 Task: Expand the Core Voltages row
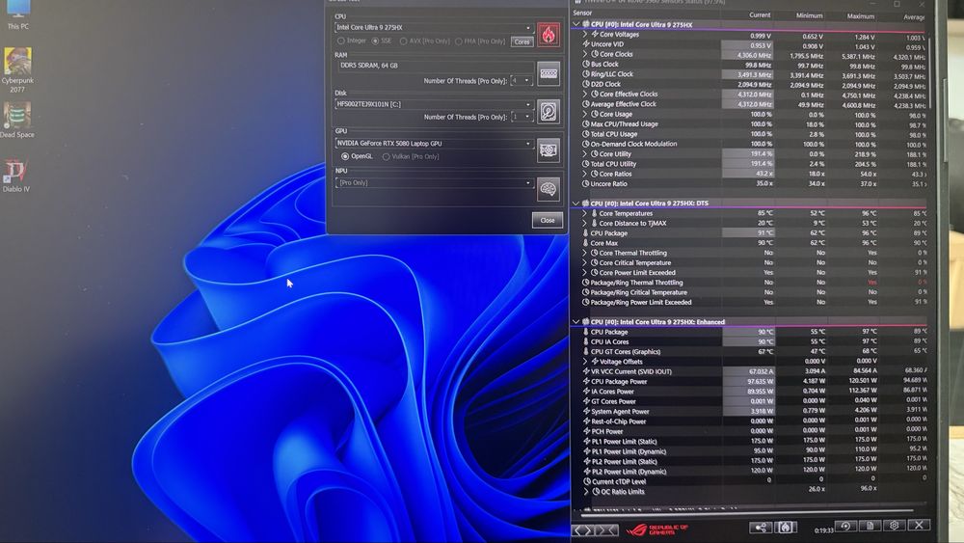[x=585, y=35]
